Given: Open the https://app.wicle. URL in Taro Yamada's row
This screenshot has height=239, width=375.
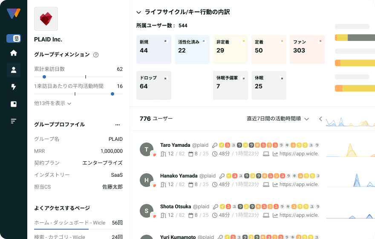Looking at the screenshot, I should pyautogui.click(x=299, y=154).
